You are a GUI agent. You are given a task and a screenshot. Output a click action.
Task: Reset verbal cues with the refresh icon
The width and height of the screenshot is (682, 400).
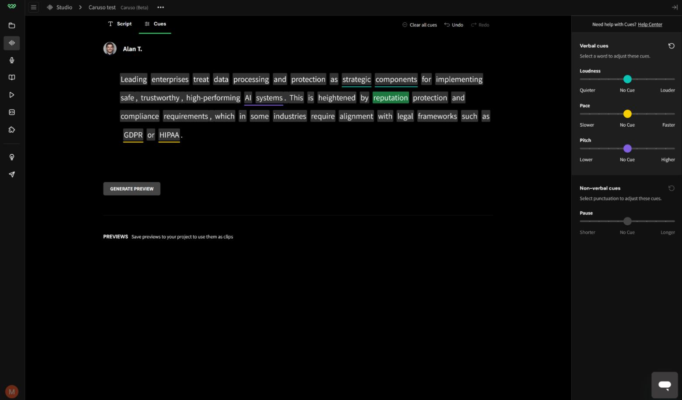click(x=671, y=46)
